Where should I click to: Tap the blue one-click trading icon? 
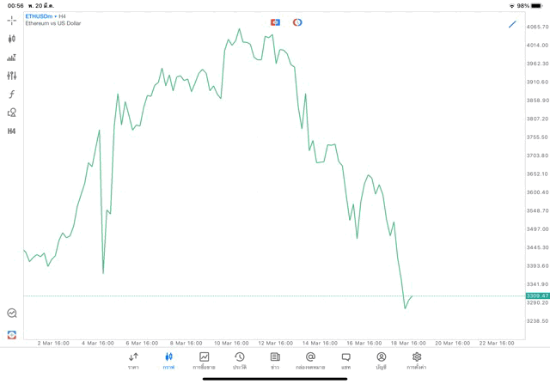click(x=275, y=22)
